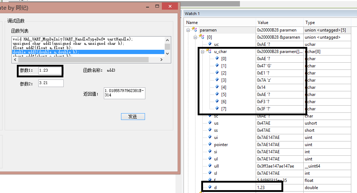357x193 pixels.
Task: Click the icon next to u_char element [3]
Action: pyautogui.click(x=217, y=80)
